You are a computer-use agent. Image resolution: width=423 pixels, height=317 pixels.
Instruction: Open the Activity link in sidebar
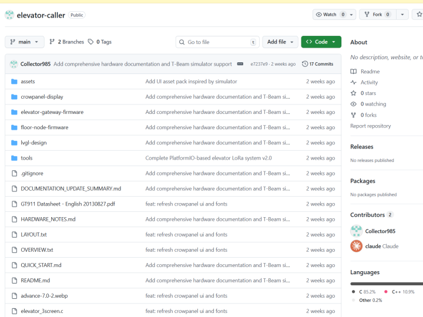coord(369,83)
